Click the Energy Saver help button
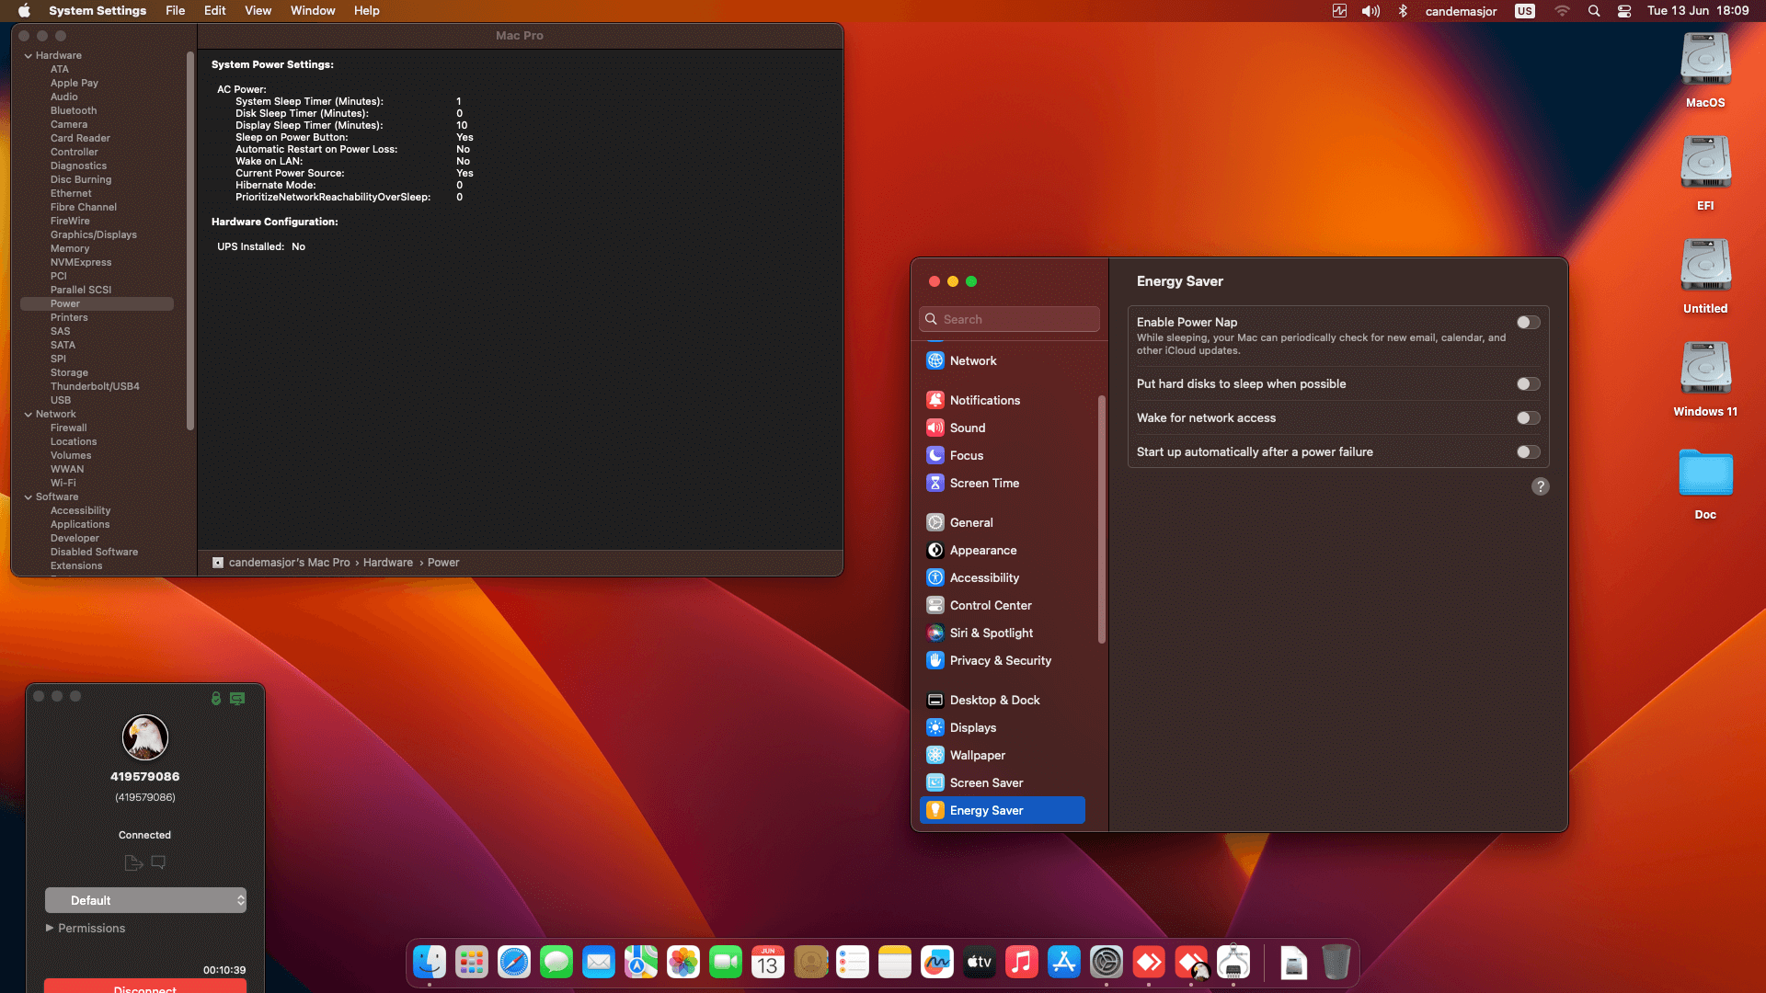 point(1541,486)
